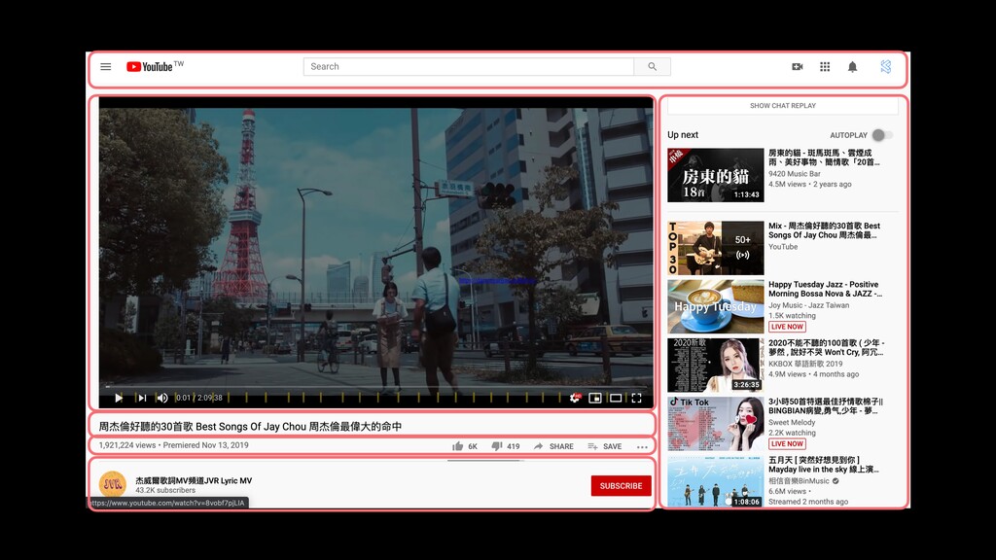Click the KKBOX 華語新歌 2019 channel

pyautogui.click(x=805, y=364)
